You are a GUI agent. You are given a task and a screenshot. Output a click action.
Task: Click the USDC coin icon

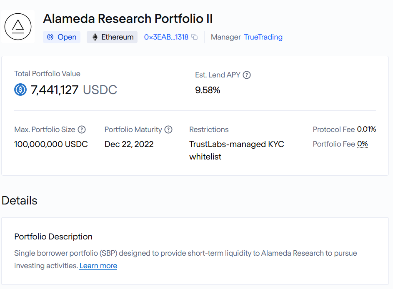coord(20,90)
